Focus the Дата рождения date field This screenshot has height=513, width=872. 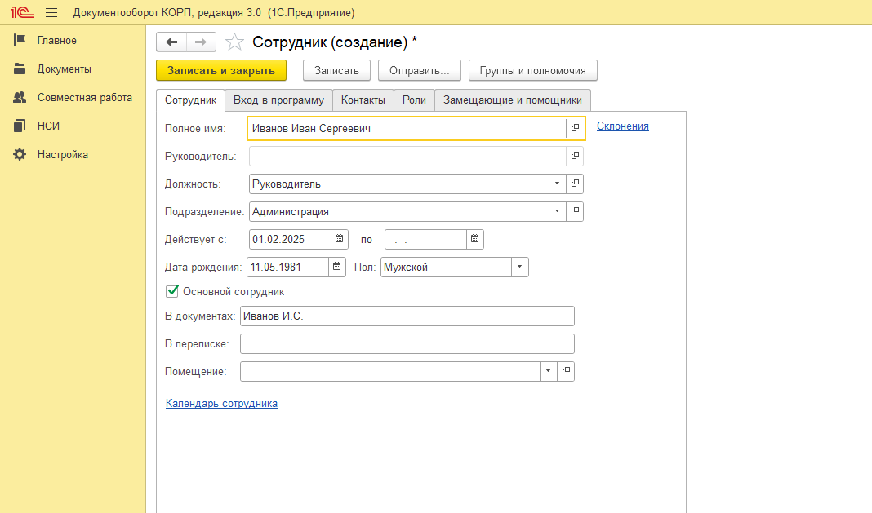coord(287,267)
